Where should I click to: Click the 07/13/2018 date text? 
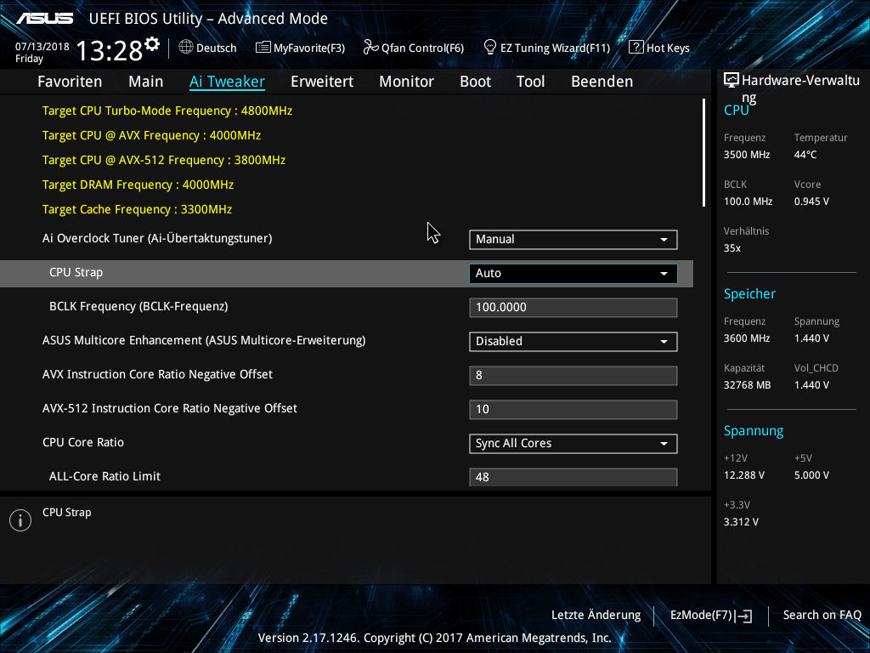pos(42,47)
